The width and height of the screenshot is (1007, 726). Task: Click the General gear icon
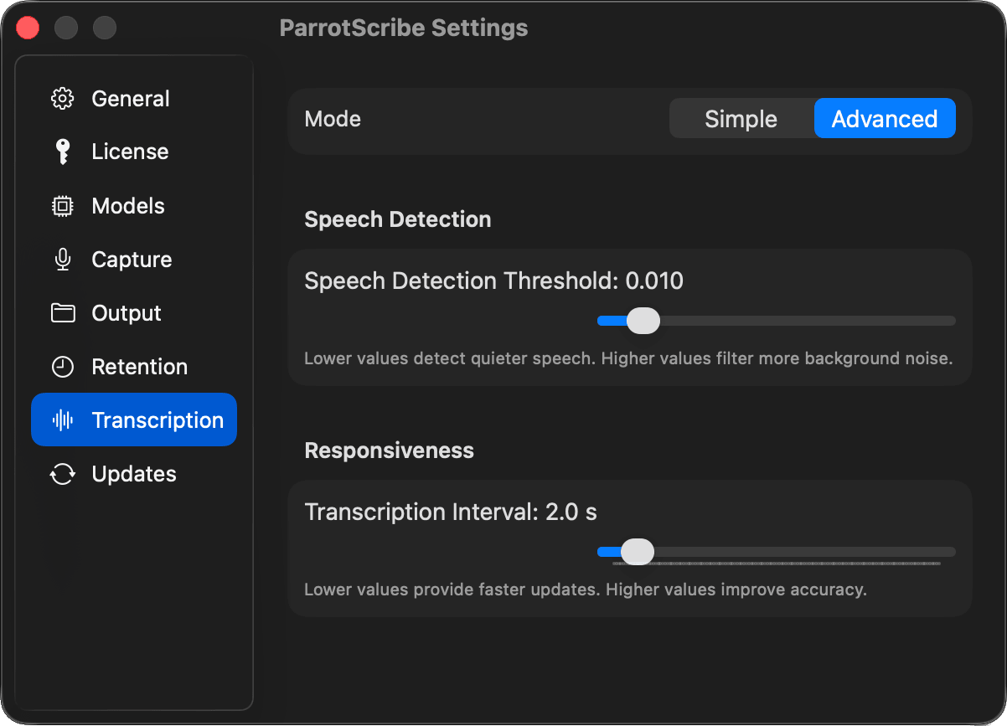point(63,99)
